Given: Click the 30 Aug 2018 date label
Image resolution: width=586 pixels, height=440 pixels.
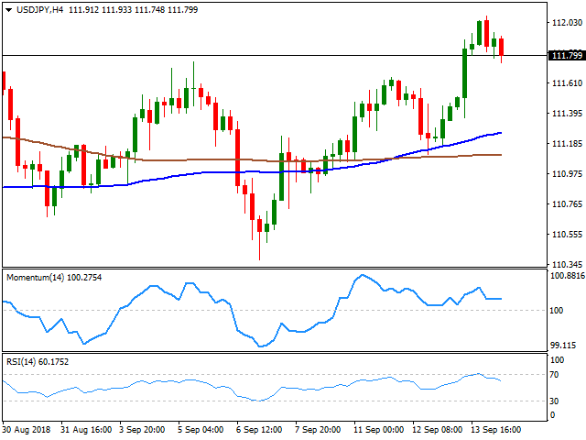Looking at the screenshot, I should pyautogui.click(x=27, y=430).
